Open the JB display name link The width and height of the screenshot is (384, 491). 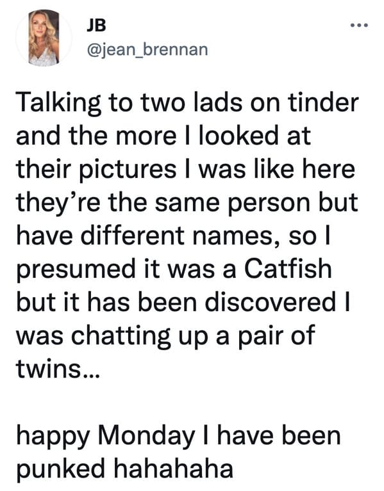[x=96, y=26]
